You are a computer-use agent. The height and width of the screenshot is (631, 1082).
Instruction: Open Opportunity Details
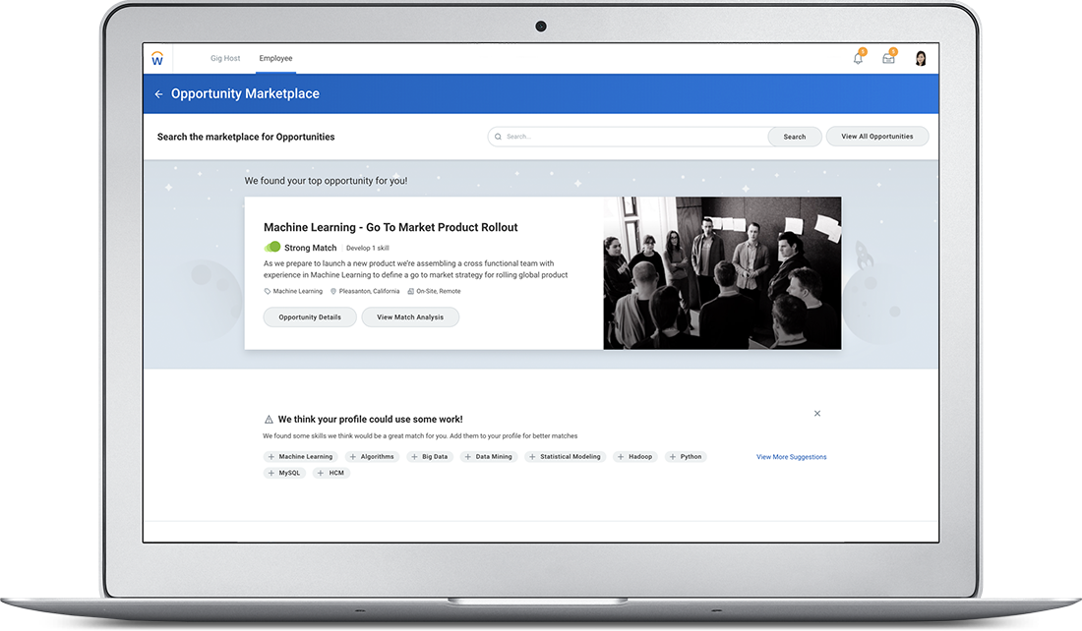tap(310, 317)
